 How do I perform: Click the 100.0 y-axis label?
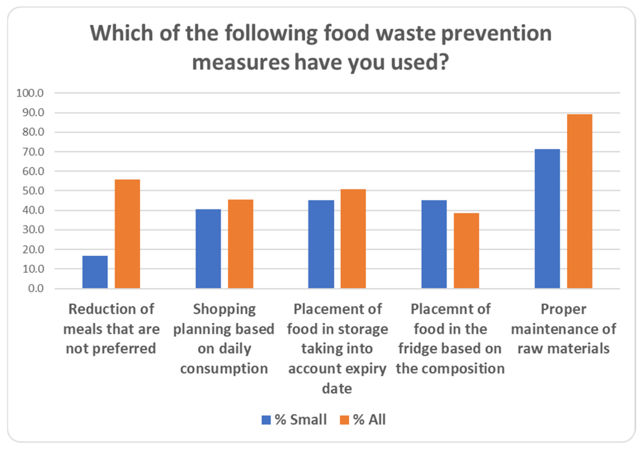point(30,93)
